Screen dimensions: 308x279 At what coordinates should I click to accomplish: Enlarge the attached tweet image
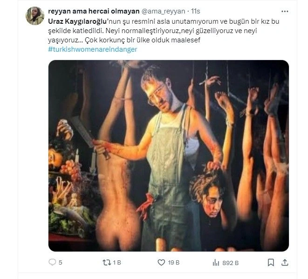[168, 155]
